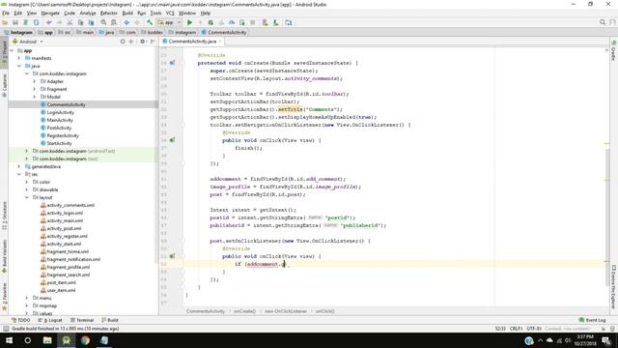Click the Open folder toolbar icon
Viewport: 618px width, 348px height.
click(x=5, y=22)
